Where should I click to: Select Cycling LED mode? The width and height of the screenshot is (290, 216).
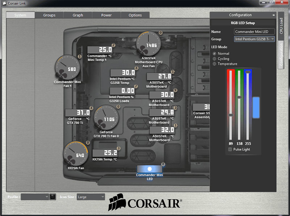(x=214, y=59)
